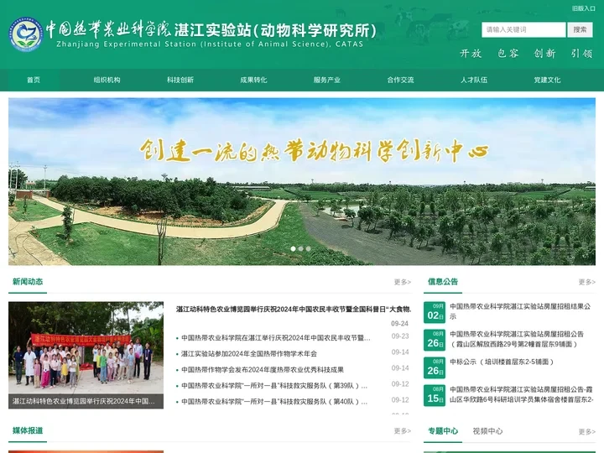Open notice 湛江实验站房屋招租结果公示

point(520,311)
